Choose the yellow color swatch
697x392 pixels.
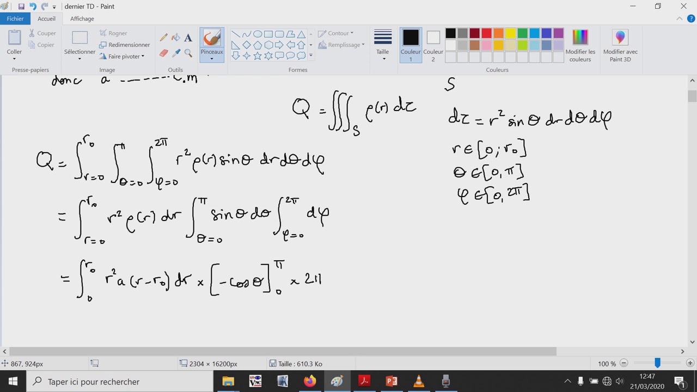510,33
